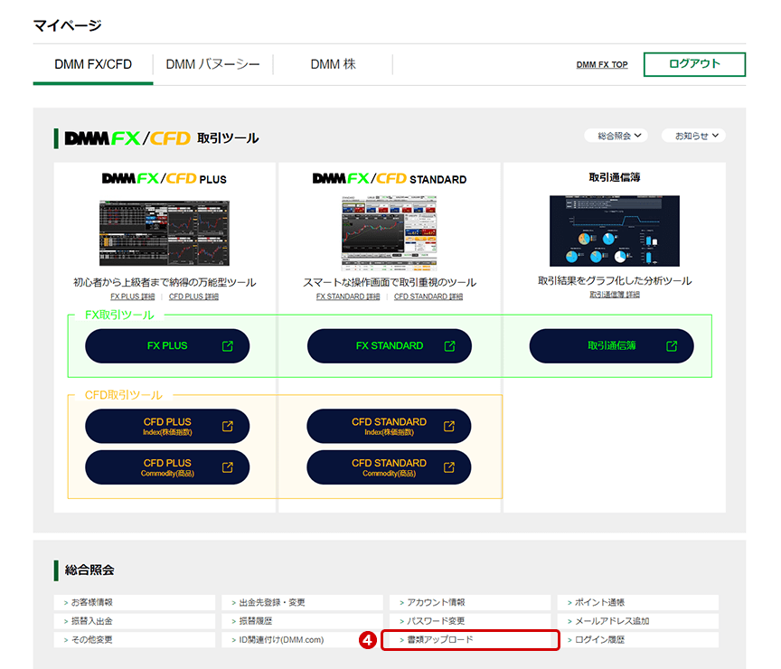
Task: Open 出金先登録・変更 page
Action: tap(302, 602)
